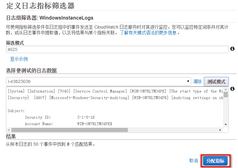
Task: Click info icon beside log data box
Action: click(x=232, y=89)
